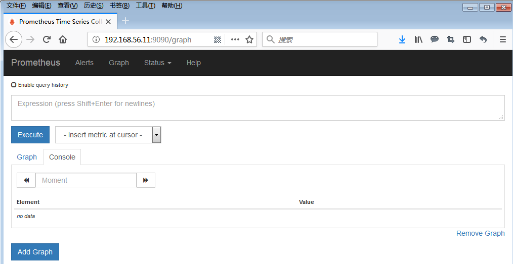The height and width of the screenshot is (264, 513).
Task: Open the browser hamburger menu
Action: click(x=503, y=39)
